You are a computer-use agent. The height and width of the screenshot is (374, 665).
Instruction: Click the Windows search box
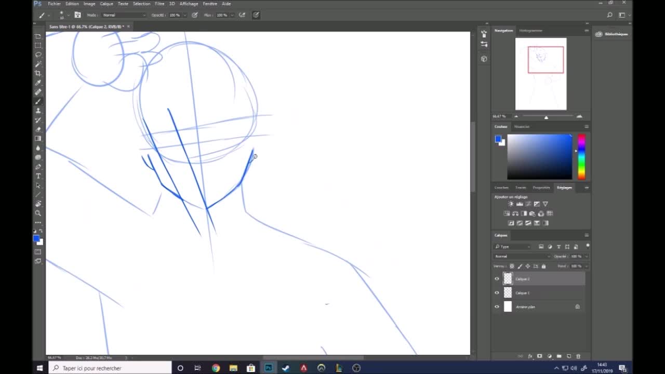click(x=110, y=368)
